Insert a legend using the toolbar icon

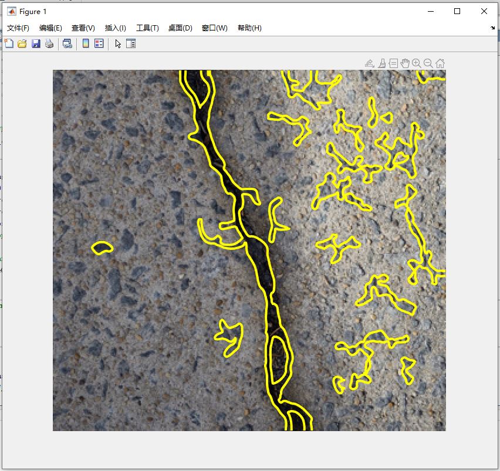pyautogui.click(x=99, y=43)
